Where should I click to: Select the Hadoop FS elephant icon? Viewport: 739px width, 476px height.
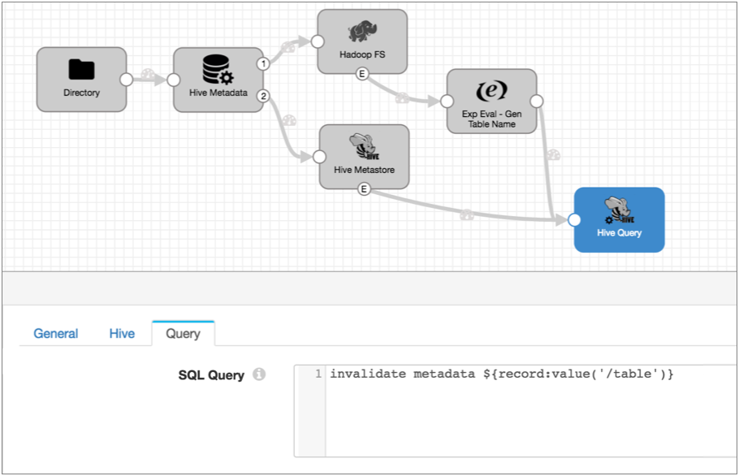(362, 32)
